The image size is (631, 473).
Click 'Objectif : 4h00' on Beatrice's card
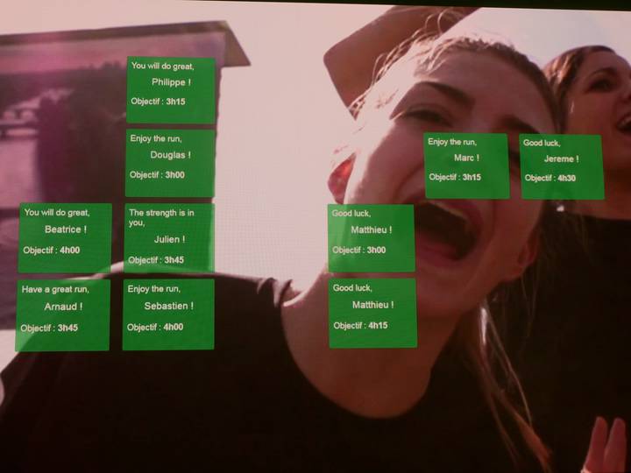(51, 251)
